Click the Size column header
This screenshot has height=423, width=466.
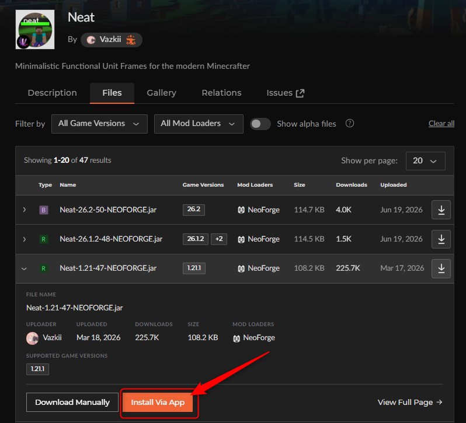(x=299, y=184)
